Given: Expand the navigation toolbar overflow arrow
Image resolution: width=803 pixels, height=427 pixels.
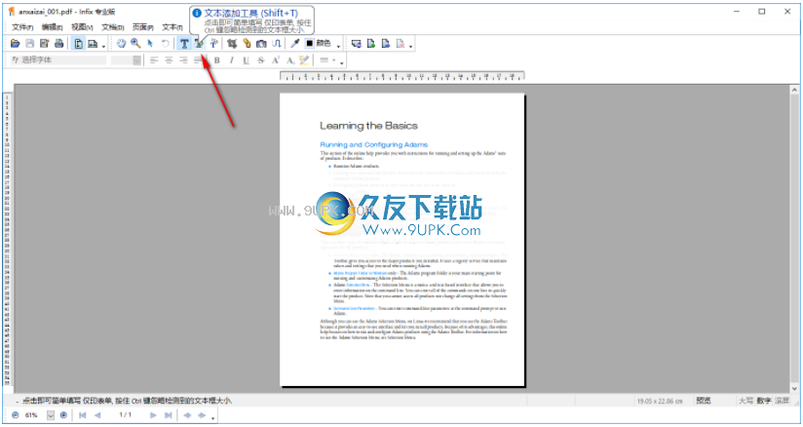Looking at the screenshot, I should coord(213,418).
